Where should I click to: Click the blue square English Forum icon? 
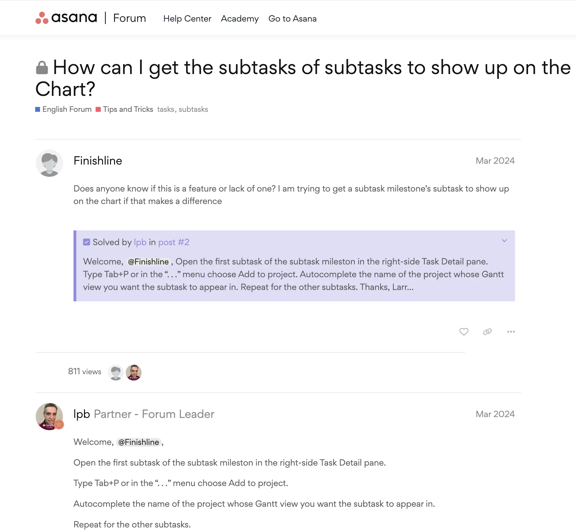[39, 110]
